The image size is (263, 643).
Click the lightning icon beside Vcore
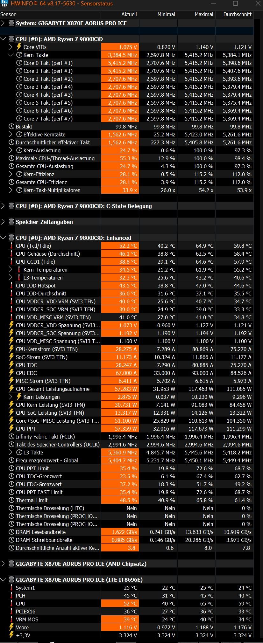pos(11,627)
